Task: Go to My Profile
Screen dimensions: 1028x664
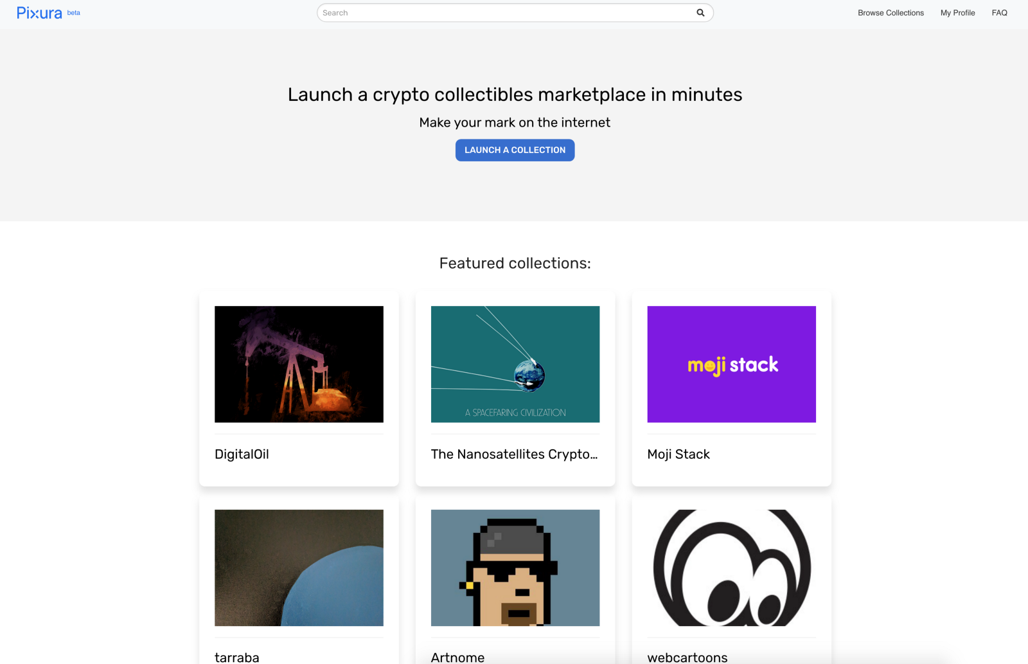Action: click(x=957, y=13)
